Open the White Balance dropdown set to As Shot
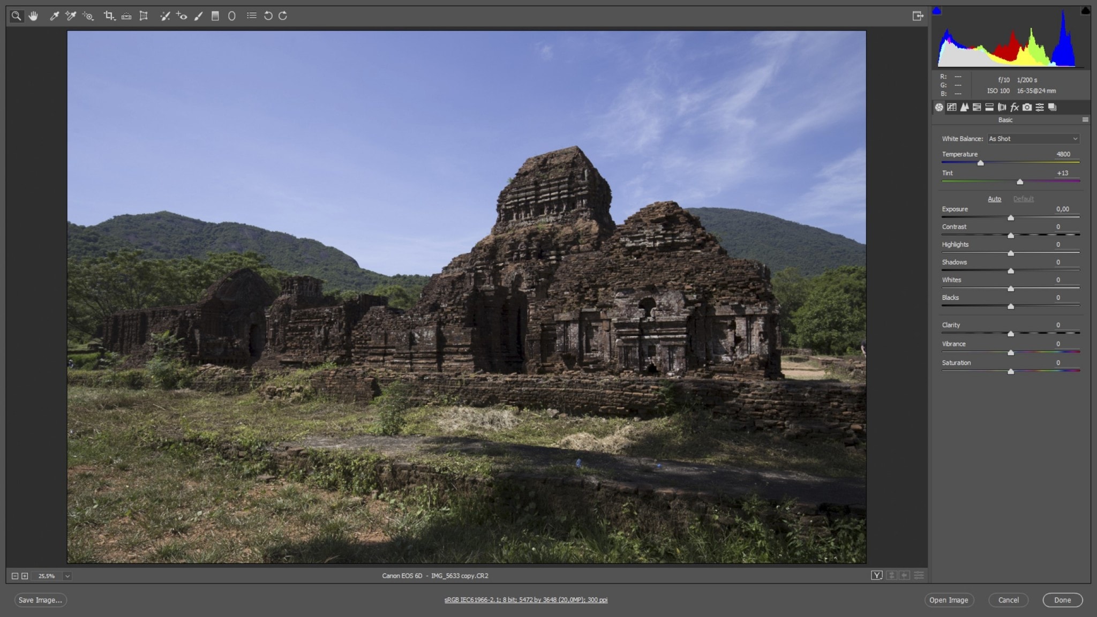Image resolution: width=1097 pixels, height=617 pixels. point(1033,139)
